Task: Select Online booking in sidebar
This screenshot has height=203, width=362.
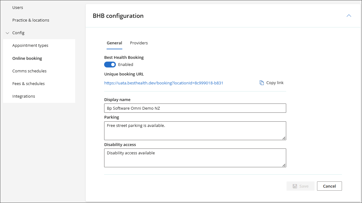Action: tap(27, 59)
